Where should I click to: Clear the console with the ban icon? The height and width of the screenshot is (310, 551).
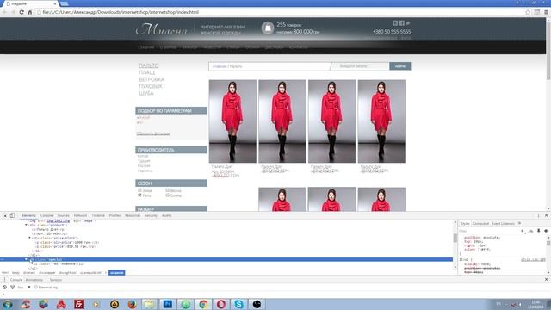(4, 287)
